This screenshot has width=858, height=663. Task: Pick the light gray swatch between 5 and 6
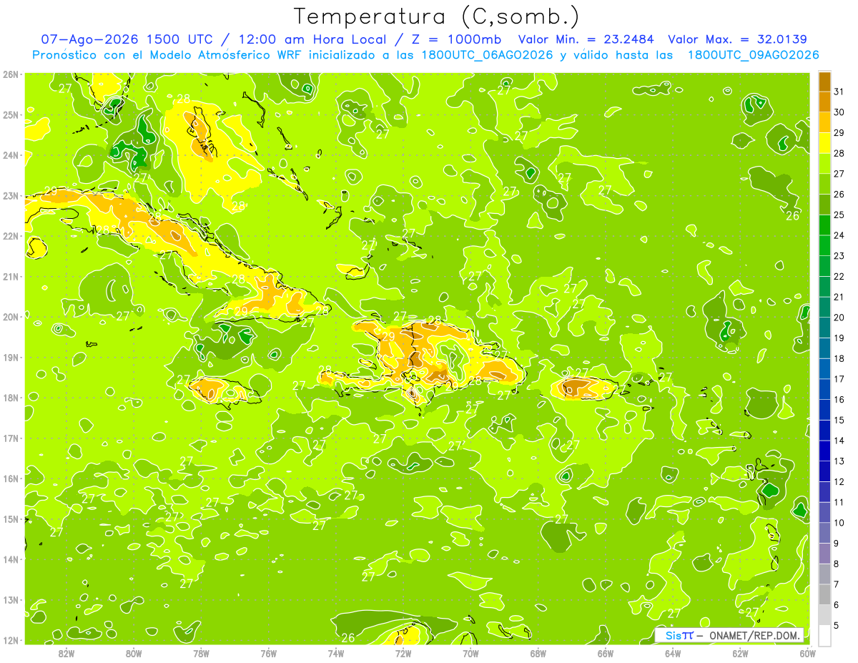point(824,615)
